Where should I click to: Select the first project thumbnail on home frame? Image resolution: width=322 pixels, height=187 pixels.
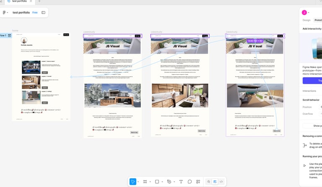(31, 67)
